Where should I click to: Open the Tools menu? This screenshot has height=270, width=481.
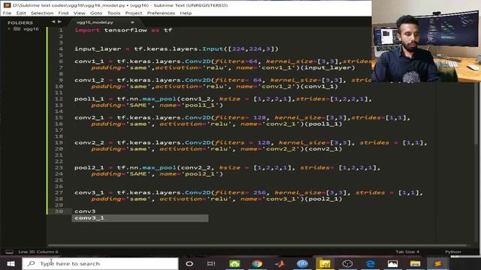click(x=113, y=13)
